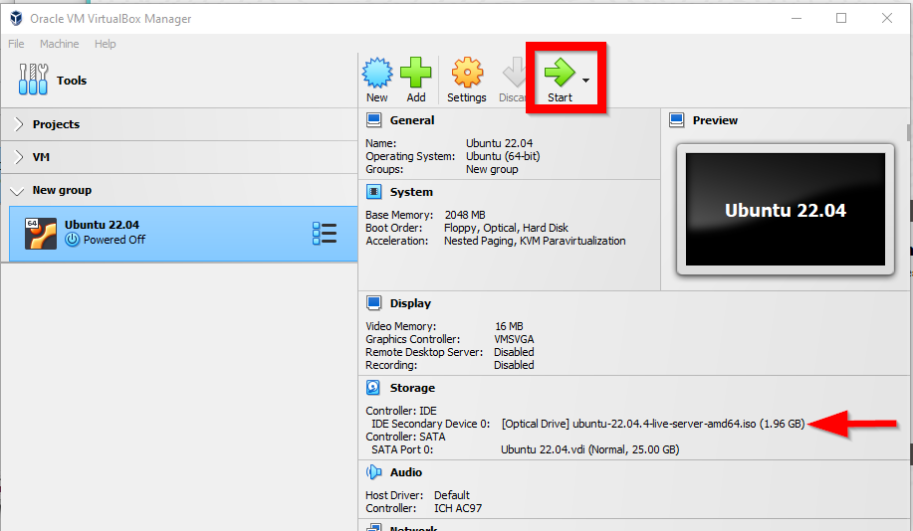Click the Storage disk icon
Viewport: 913px width, 531px height.
tap(373, 388)
